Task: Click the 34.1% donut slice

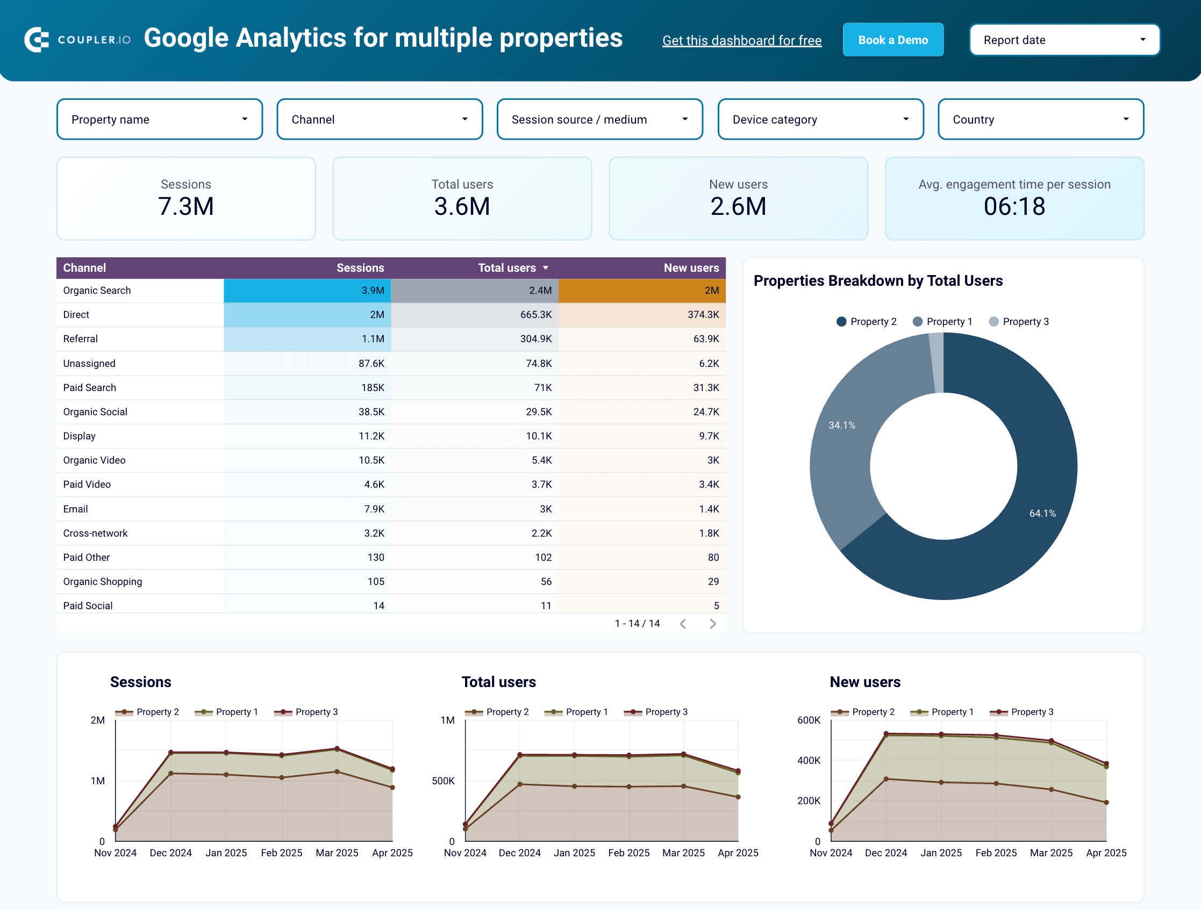Action: (842, 425)
